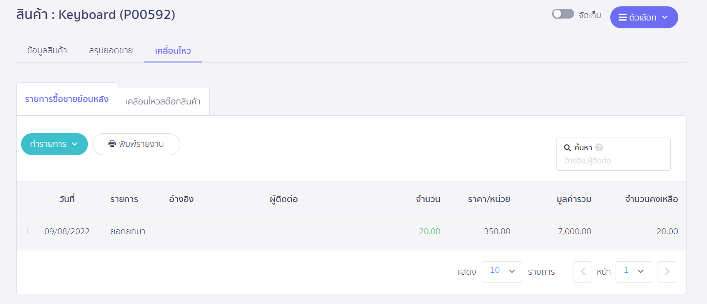Open the สรุปยอดขาย tab
The image size is (707, 304).
click(110, 50)
